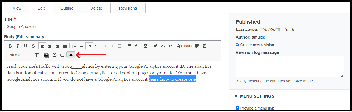Viewport: 352px width, 112px height.
Task: Collapse the Menu Settings section
Action: tap(254, 96)
